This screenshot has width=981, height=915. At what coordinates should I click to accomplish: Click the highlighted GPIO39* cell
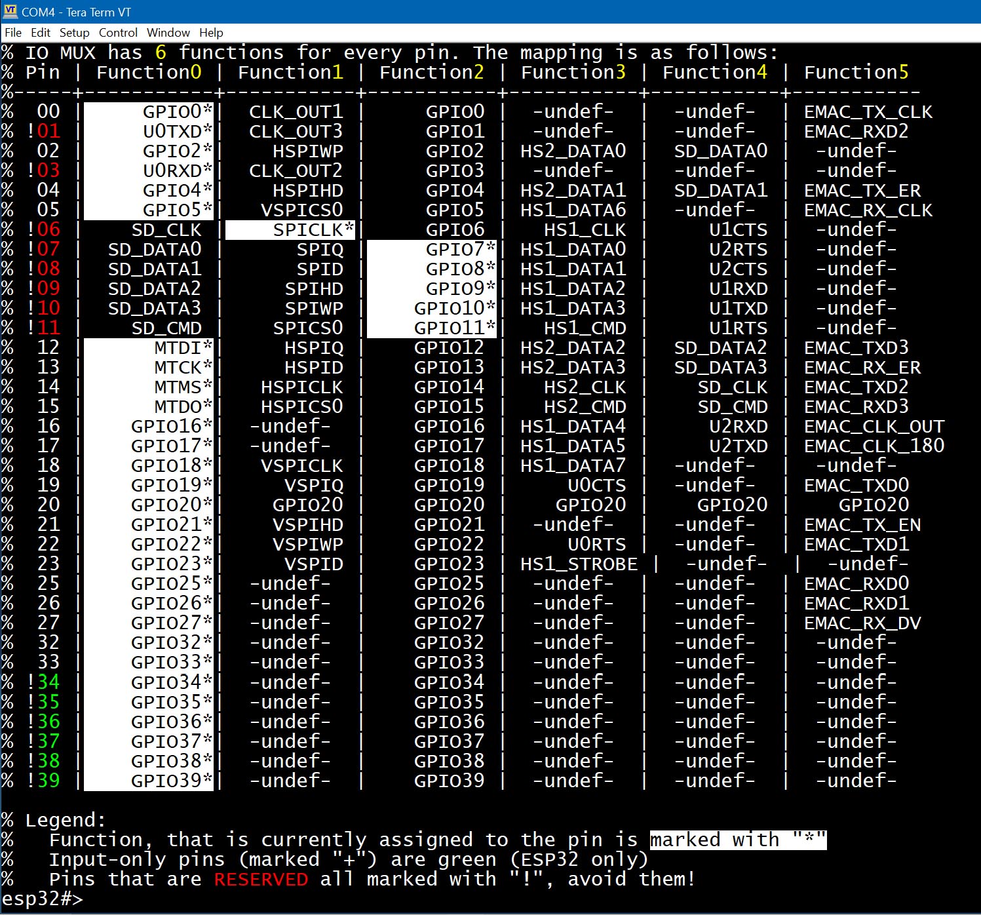coord(149,781)
